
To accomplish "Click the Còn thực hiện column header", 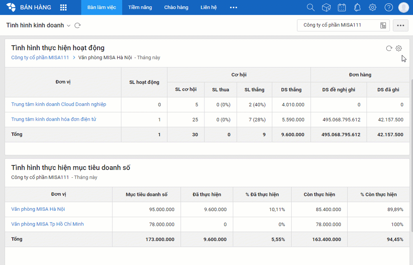I will point(319,194).
